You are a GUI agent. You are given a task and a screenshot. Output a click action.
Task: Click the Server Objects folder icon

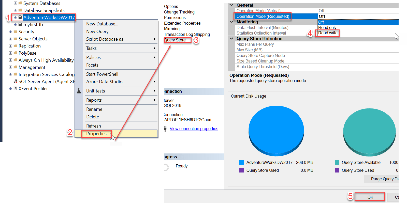coord(16,39)
